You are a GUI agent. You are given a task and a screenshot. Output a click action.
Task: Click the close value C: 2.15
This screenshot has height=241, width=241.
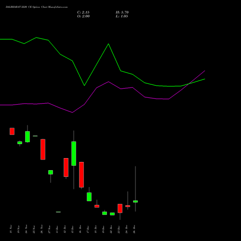(x=83, y=13)
